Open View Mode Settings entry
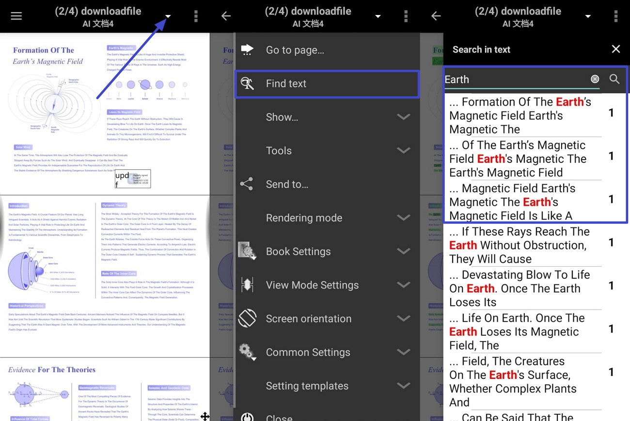 327,285
